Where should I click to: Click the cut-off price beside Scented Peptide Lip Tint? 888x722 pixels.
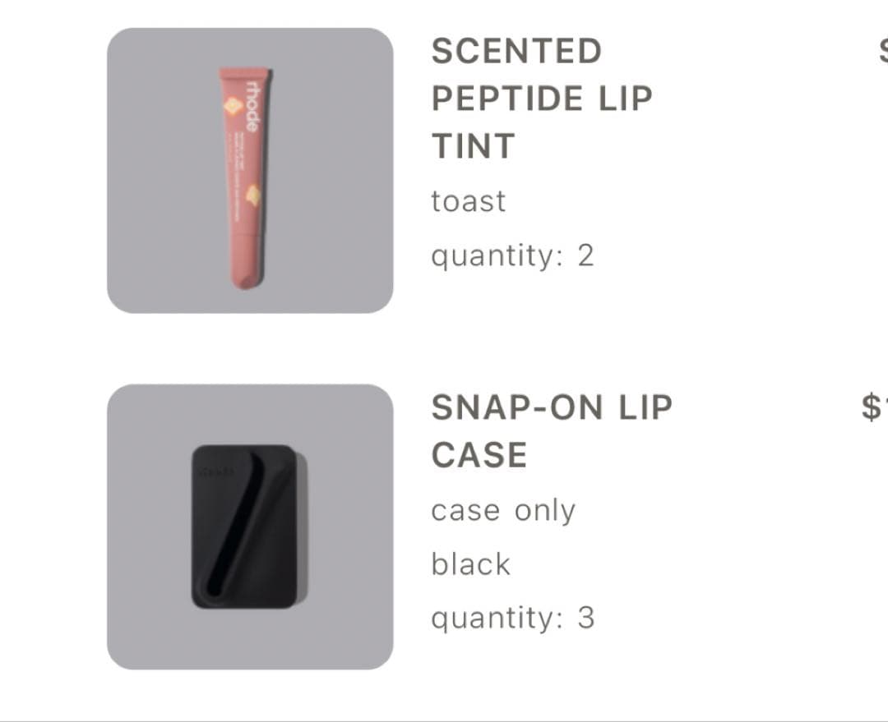coord(882,51)
